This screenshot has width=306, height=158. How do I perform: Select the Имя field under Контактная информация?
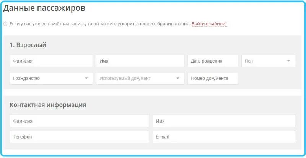224,121
